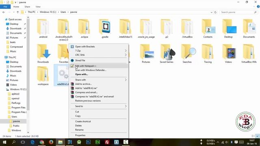Select the .oracle_jre_usage folder
260x146 pixels.
click(146, 28)
